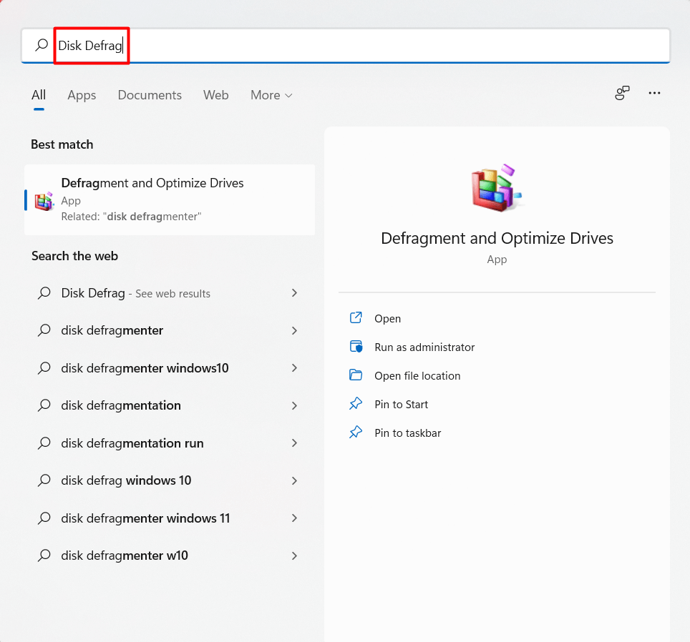Click the Run as administrator shield icon

pos(356,347)
